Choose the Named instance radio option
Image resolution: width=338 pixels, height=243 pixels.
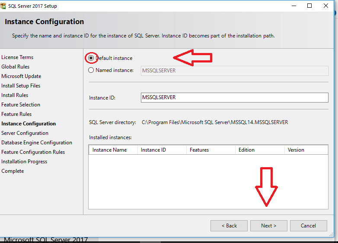click(x=91, y=70)
